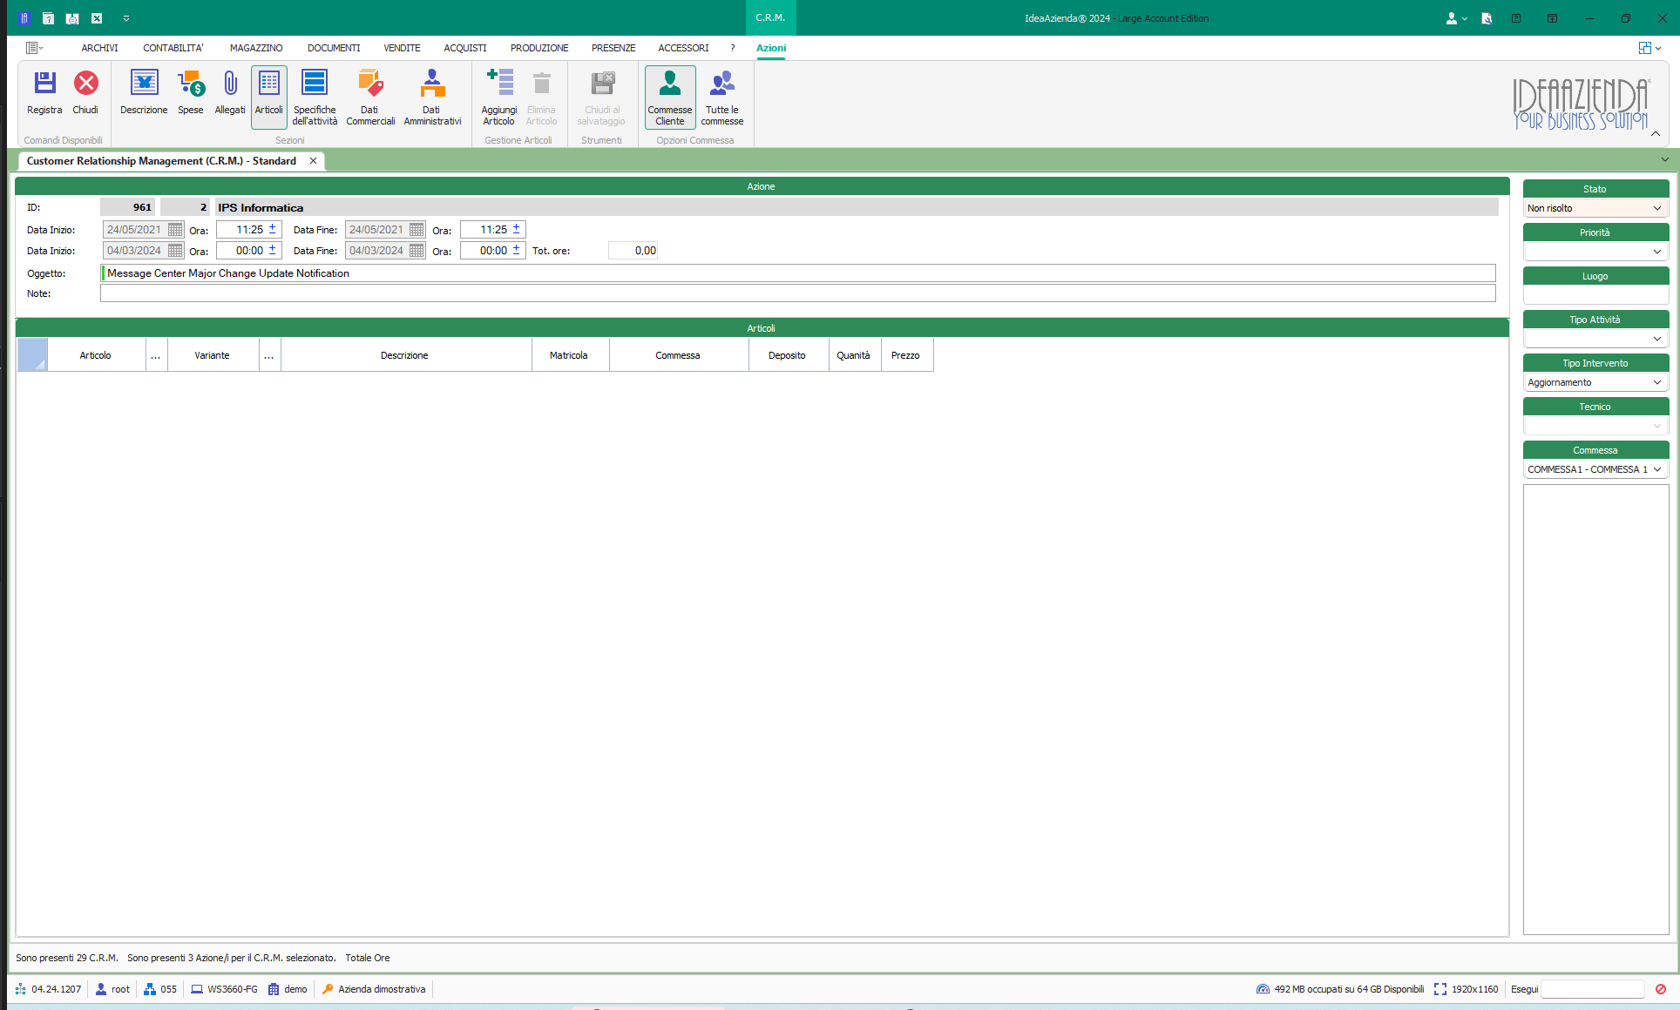This screenshot has height=1010, width=1680.
Task: Adjust the first Ora 11:25 stepper
Action: point(272,229)
